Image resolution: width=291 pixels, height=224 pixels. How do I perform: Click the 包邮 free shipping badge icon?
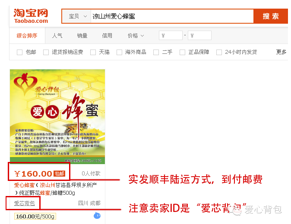[59, 174]
